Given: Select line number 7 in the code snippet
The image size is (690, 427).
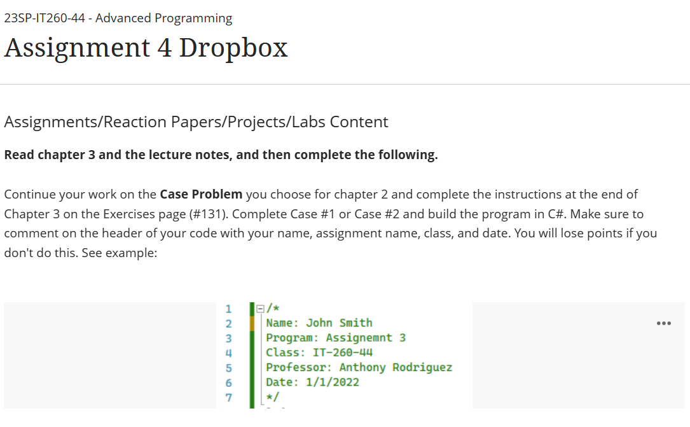Looking at the screenshot, I should point(227,397).
